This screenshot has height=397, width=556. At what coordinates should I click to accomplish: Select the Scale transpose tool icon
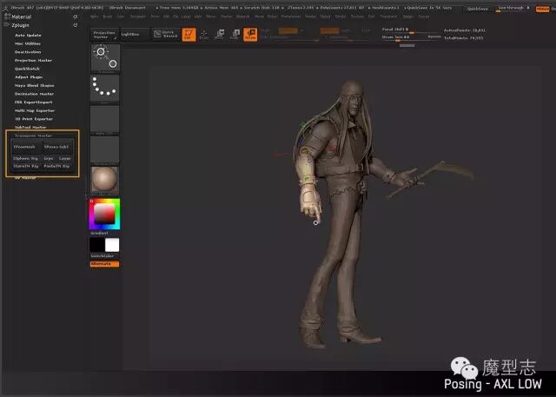pyautogui.click(x=235, y=35)
